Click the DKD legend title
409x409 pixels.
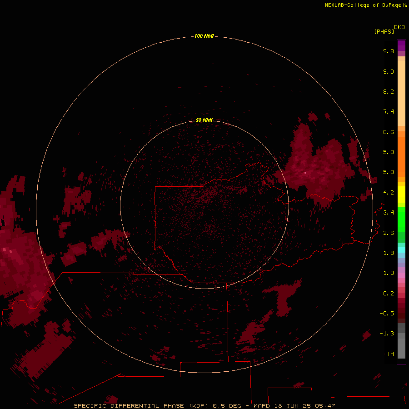(399, 27)
